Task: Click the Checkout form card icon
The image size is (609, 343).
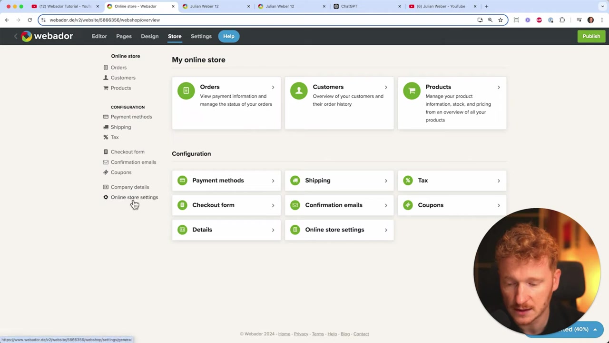Action: coord(182,205)
